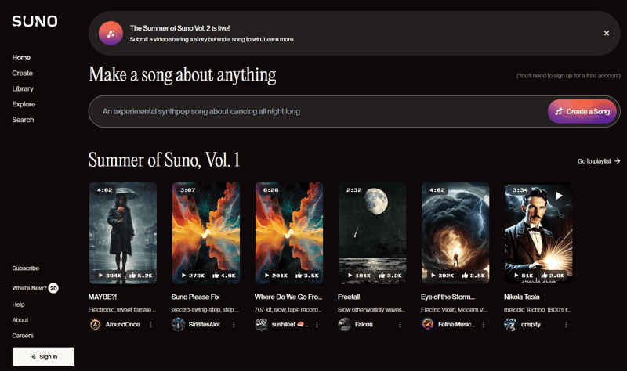Click the SUNO logo
The width and height of the screenshot is (627, 371).
pyautogui.click(x=34, y=21)
